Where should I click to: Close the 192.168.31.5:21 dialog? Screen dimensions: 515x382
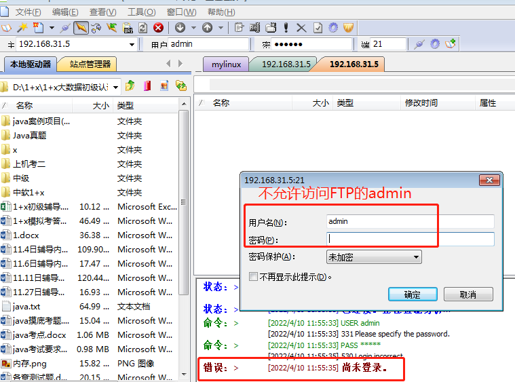(x=489, y=180)
